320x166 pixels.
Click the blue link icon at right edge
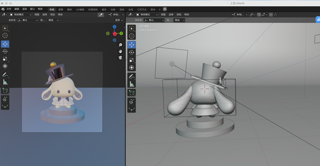pos(318,20)
